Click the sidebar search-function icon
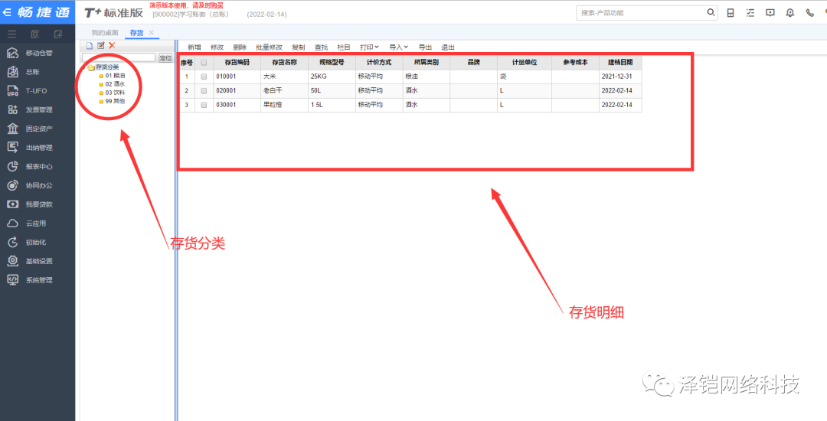827x421 pixels. coord(34,34)
